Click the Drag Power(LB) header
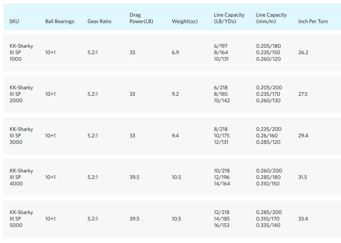This screenshot has height=243, width=341. coord(141,18)
